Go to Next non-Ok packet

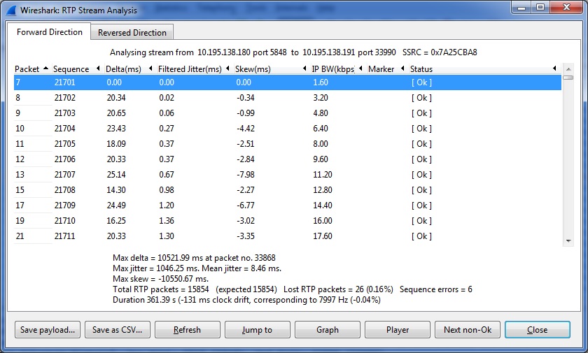tap(467, 330)
